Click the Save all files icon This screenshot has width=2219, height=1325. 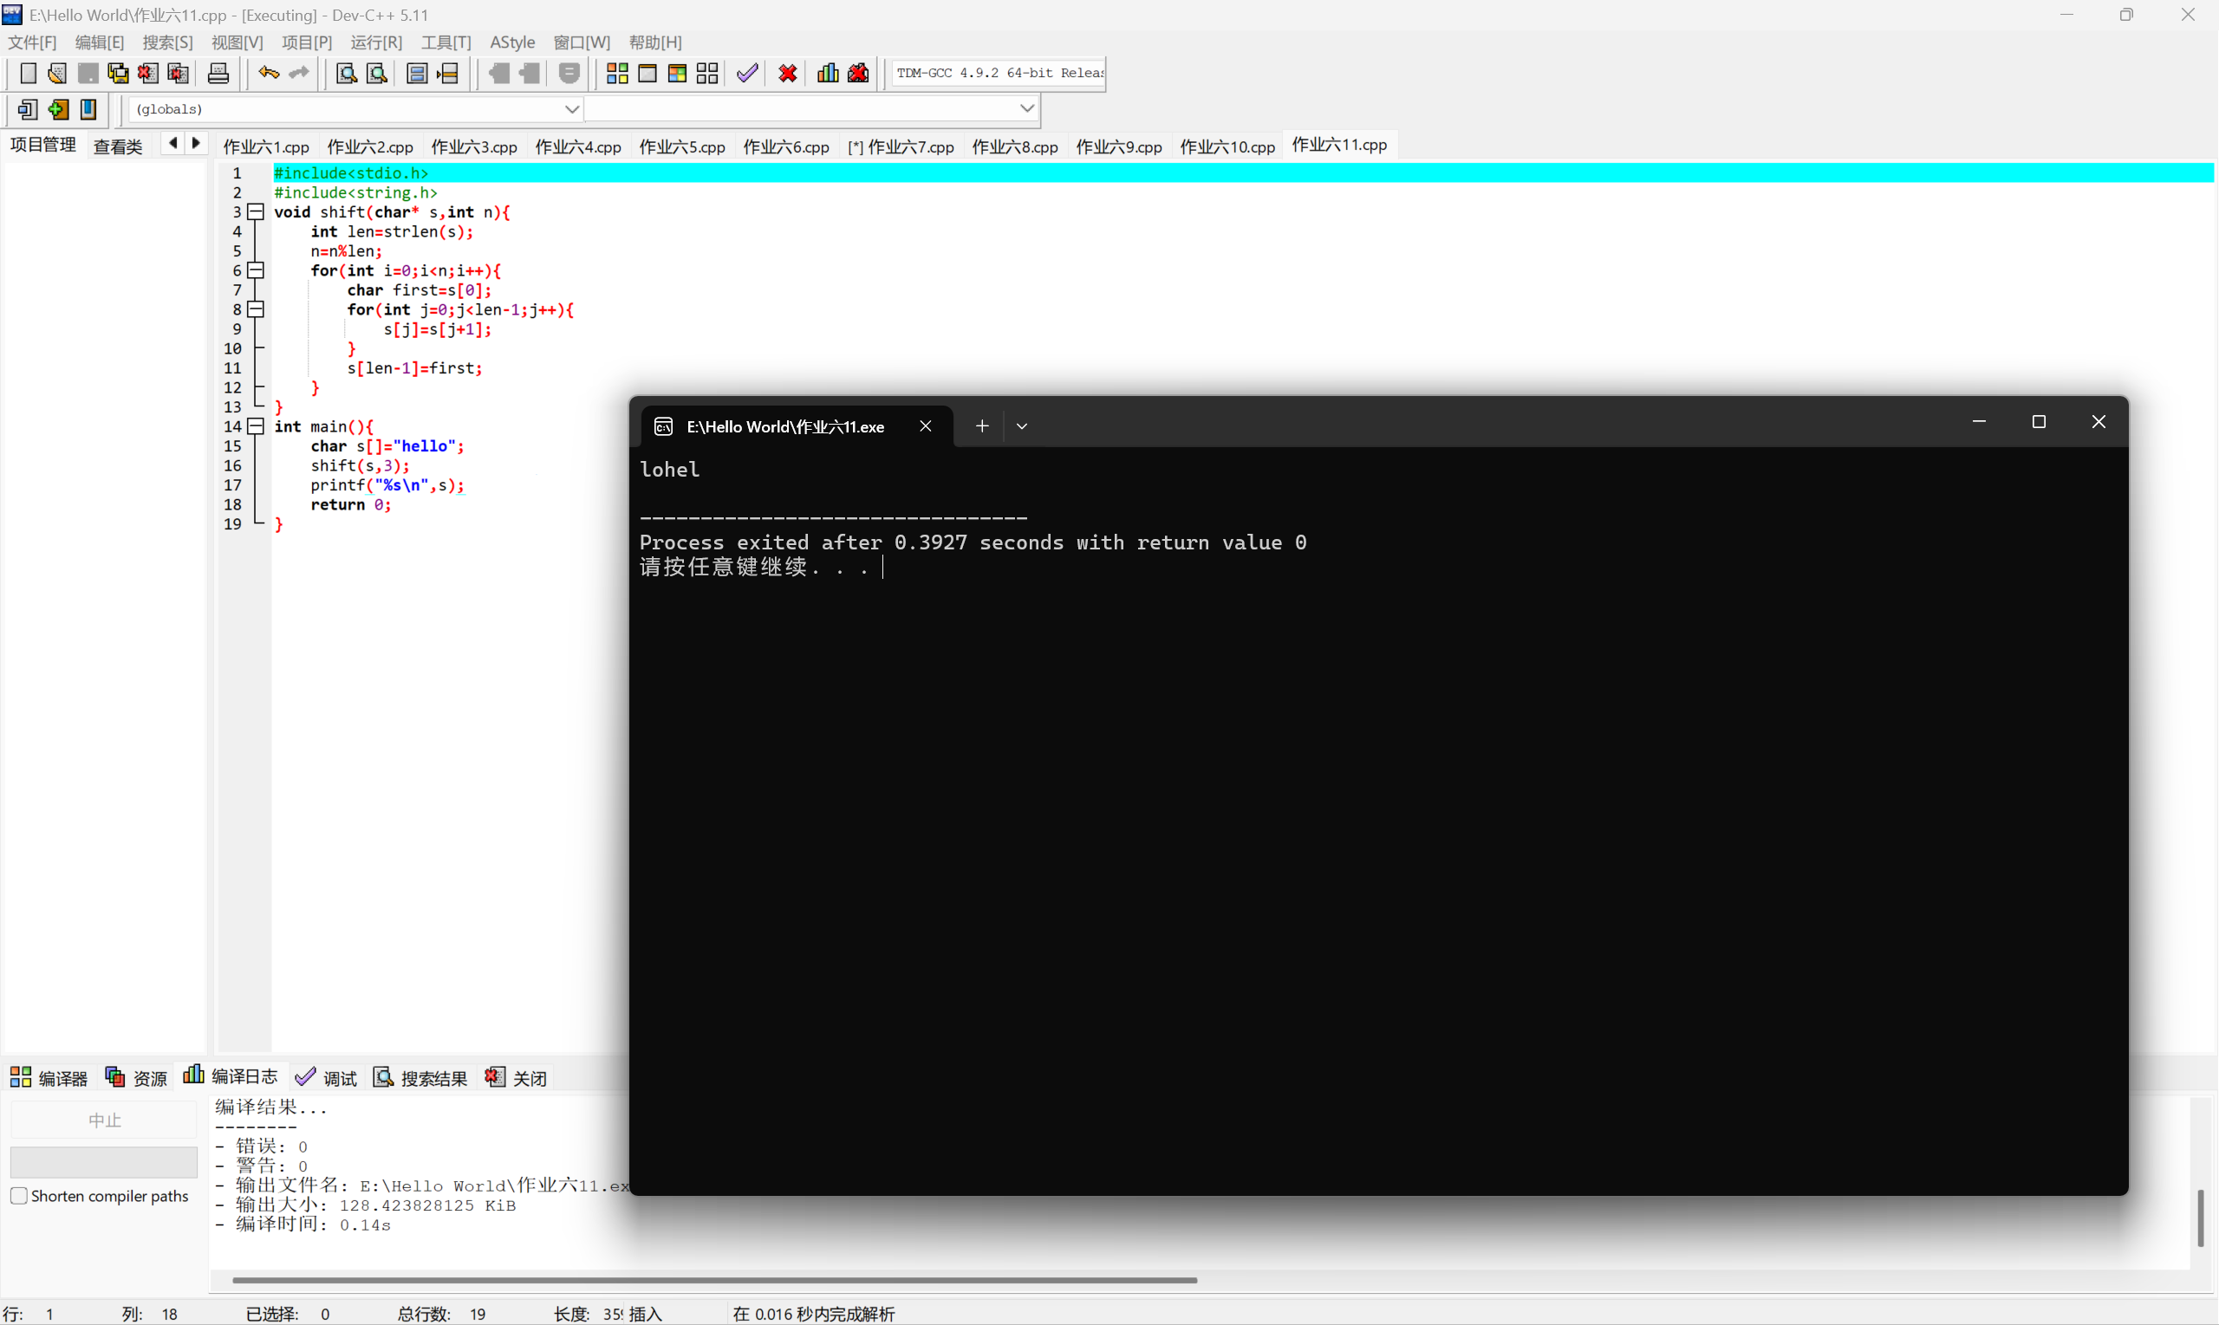(x=118, y=73)
